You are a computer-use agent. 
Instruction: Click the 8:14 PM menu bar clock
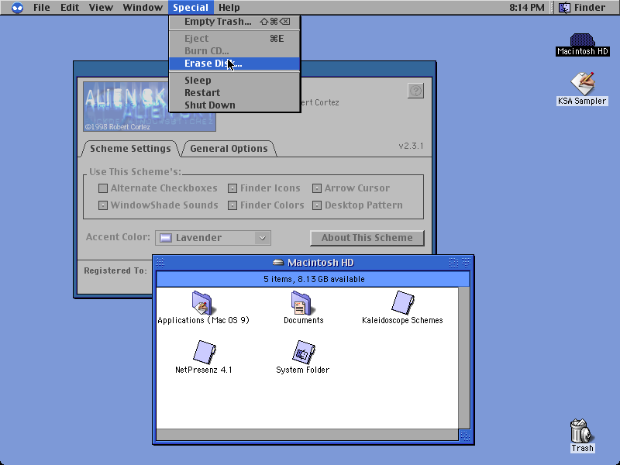[527, 8]
